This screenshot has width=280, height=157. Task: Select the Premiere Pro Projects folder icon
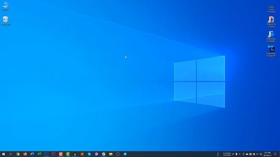click(x=271, y=22)
